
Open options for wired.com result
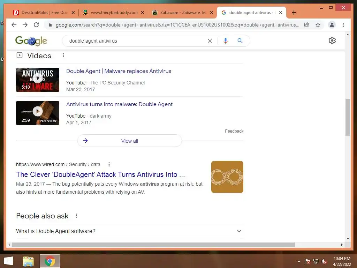[x=109, y=164]
